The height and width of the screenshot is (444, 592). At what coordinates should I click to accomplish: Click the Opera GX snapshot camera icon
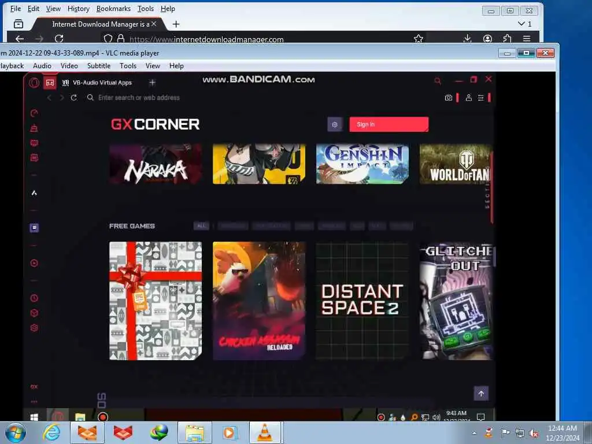pyautogui.click(x=448, y=98)
